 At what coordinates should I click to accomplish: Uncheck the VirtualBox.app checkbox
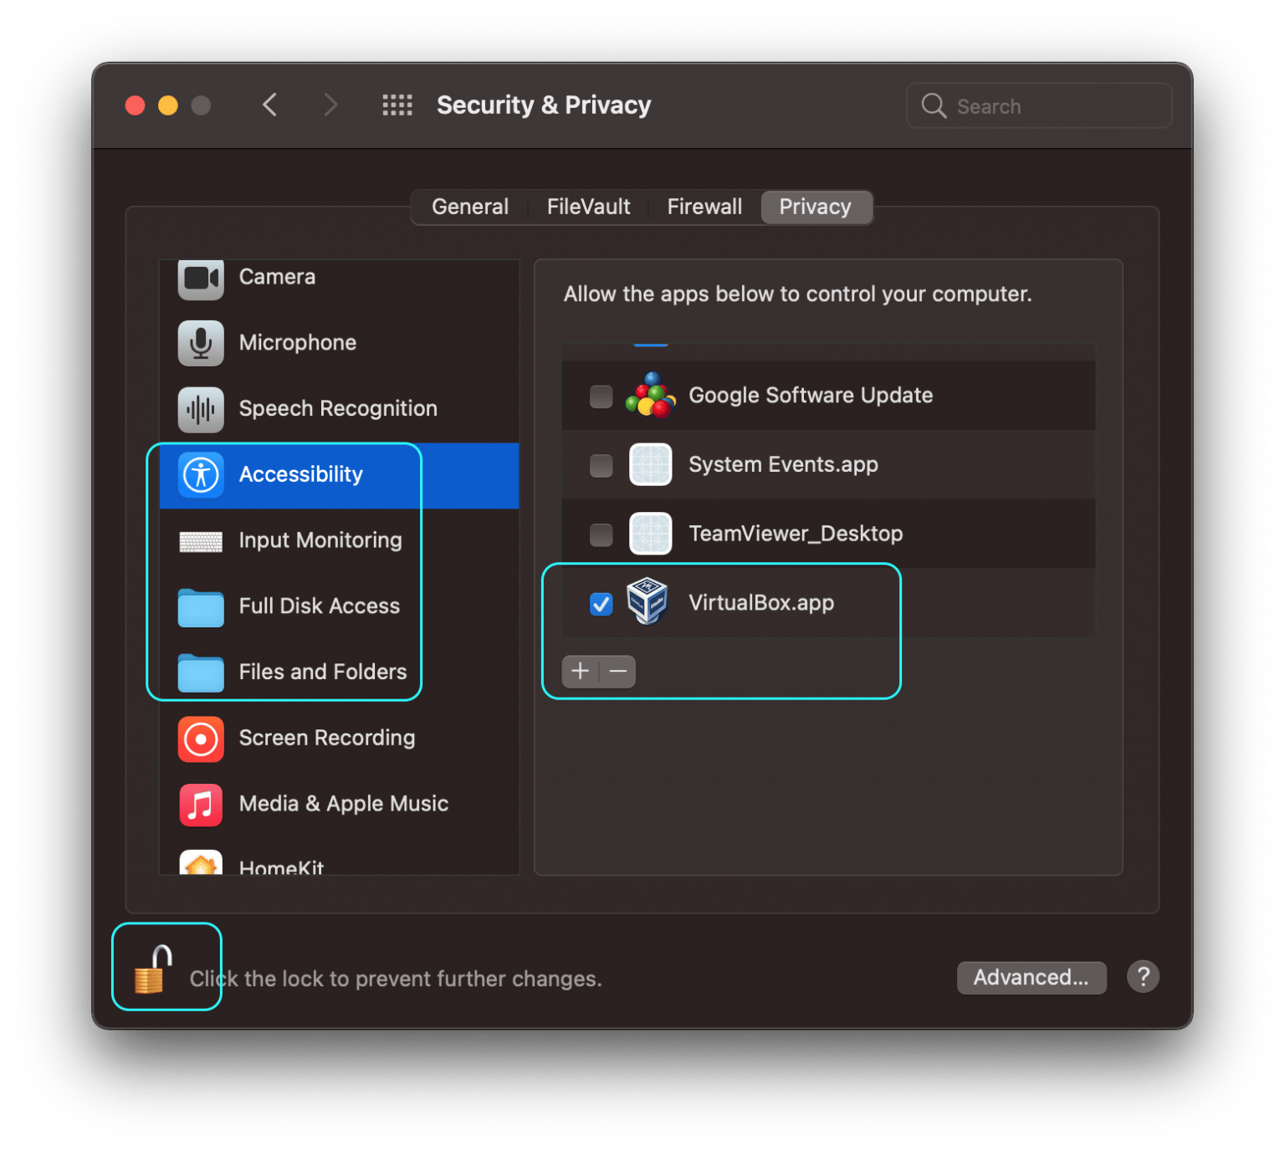601,604
